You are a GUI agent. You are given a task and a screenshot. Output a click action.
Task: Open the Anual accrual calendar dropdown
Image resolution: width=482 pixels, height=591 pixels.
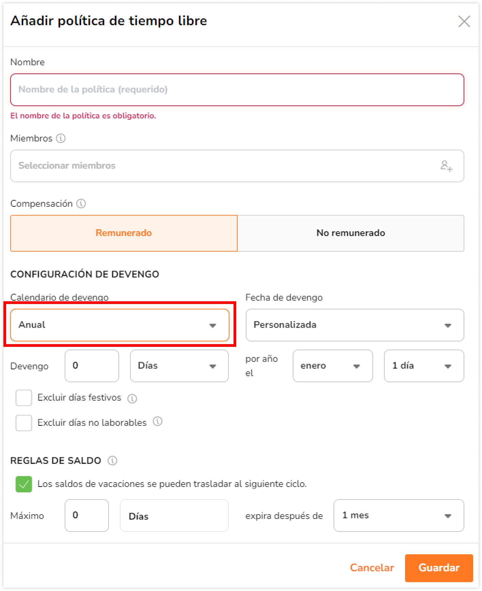(120, 325)
